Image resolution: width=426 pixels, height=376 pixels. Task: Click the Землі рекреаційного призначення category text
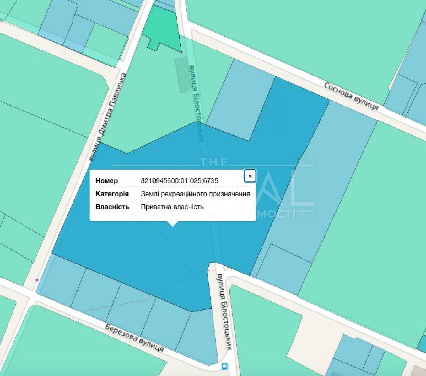point(195,194)
